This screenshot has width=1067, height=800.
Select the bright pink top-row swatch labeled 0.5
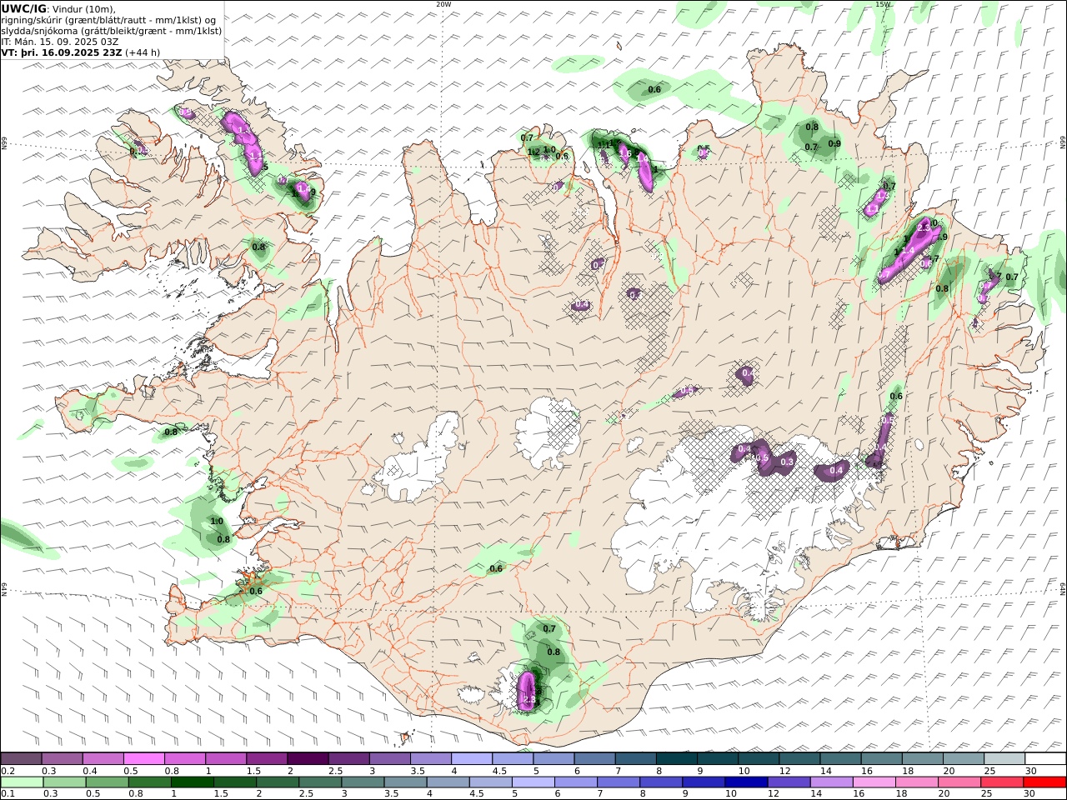click(143, 759)
